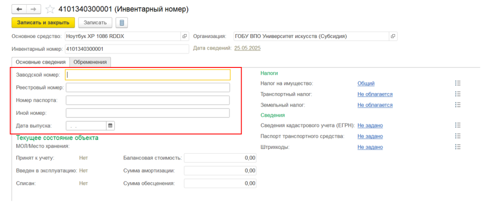Focus the Реестровый номер input field
This screenshot has width=487, height=207.
[148, 88]
